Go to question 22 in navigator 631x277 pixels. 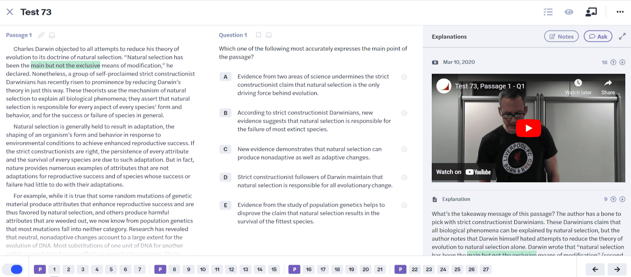pyautogui.click(x=415, y=270)
